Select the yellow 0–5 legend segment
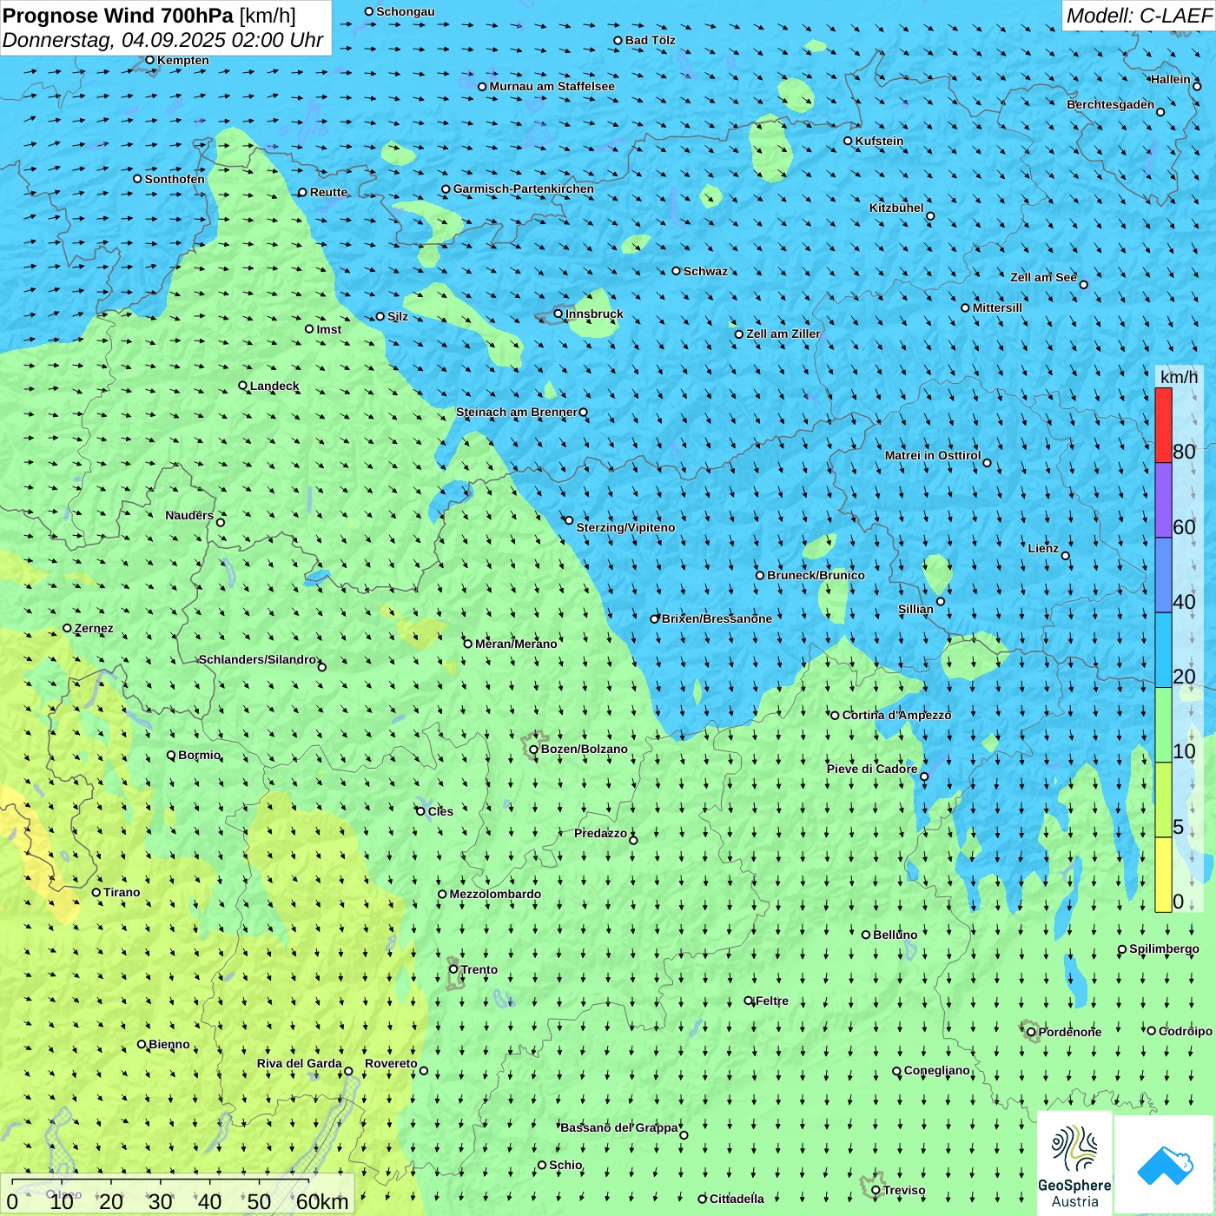1216x1216 pixels. pyautogui.click(x=1163, y=875)
